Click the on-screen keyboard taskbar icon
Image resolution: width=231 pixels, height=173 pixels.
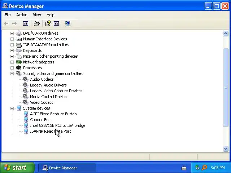184,168
